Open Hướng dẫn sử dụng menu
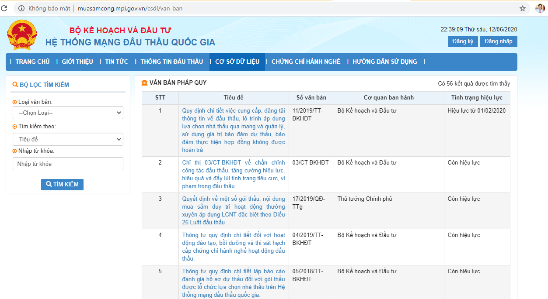The width and height of the screenshot is (548, 299). (x=385, y=62)
